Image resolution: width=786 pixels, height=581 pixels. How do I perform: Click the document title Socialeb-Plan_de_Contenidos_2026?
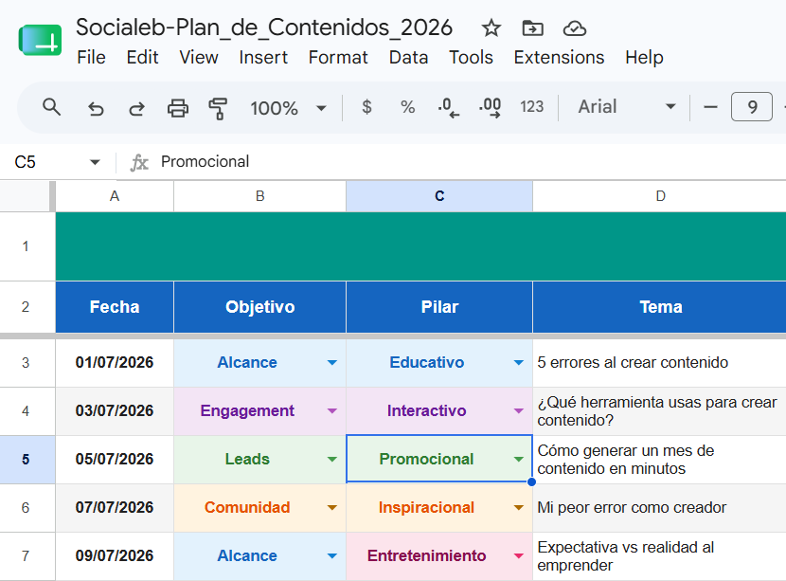pos(264,27)
